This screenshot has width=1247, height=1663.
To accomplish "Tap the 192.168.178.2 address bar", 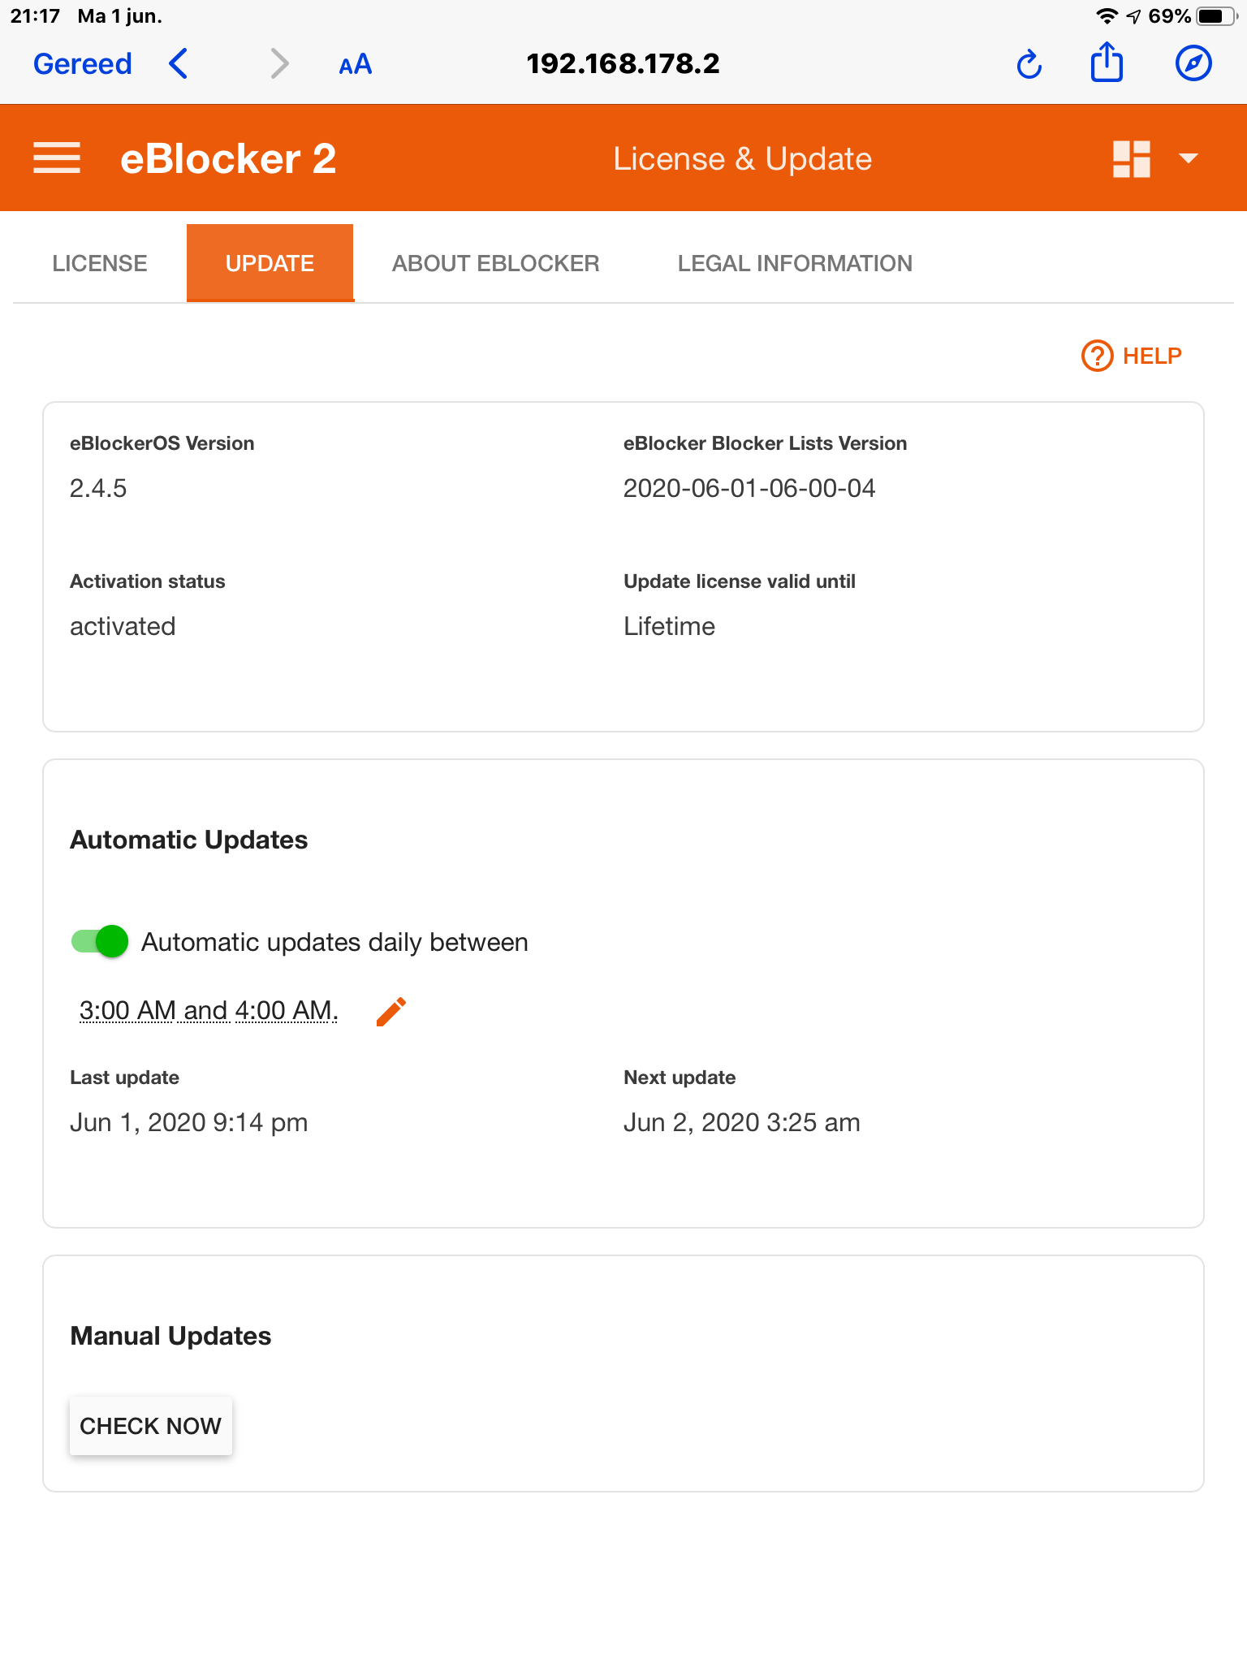I will [x=623, y=63].
